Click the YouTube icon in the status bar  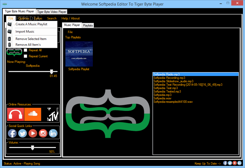pyautogui.click(x=234, y=163)
